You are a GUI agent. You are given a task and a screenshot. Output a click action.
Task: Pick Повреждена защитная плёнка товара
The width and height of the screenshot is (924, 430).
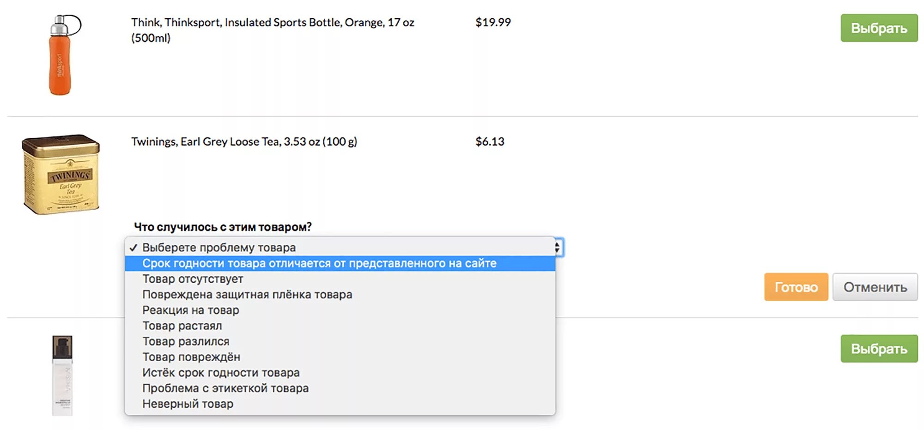click(x=247, y=295)
